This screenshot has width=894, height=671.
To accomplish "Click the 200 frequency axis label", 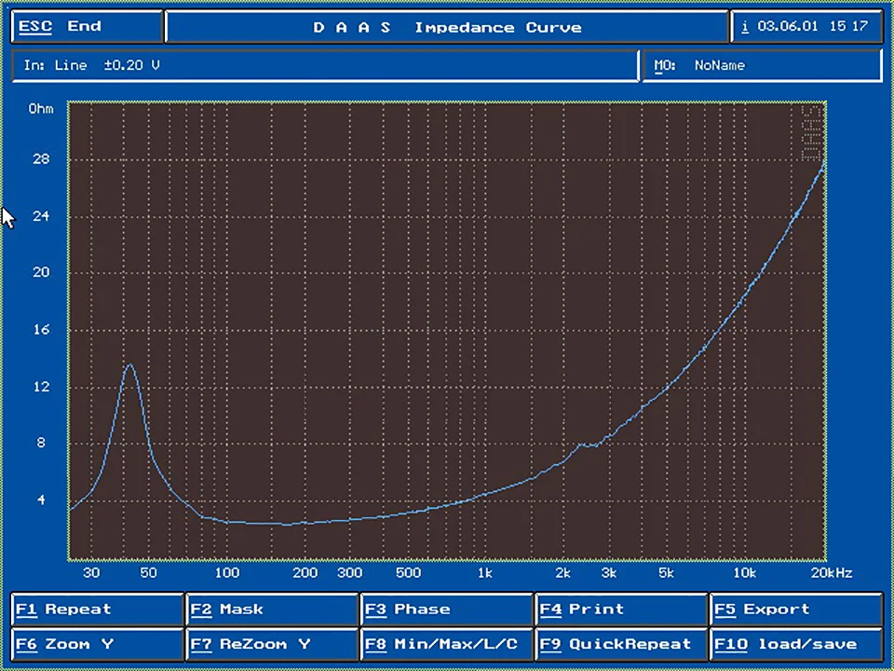I will click(305, 573).
